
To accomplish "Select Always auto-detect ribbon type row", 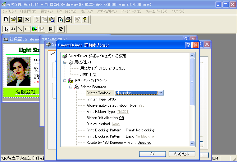I will point(115,105).
